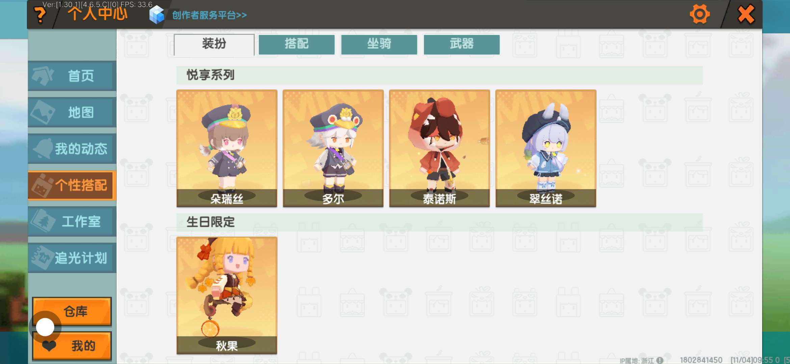Click the blue cube creator platform icon
Viewport: 790px width, 364px height.
click(x=157, y=14)
